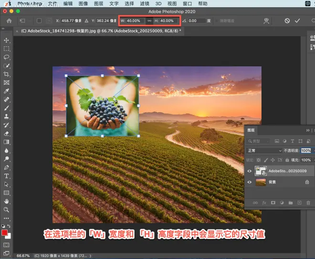The height and width of the screenshot is (259, 315).
Task: Open the transform tool preset picker
Action: [x=23, y=21]
